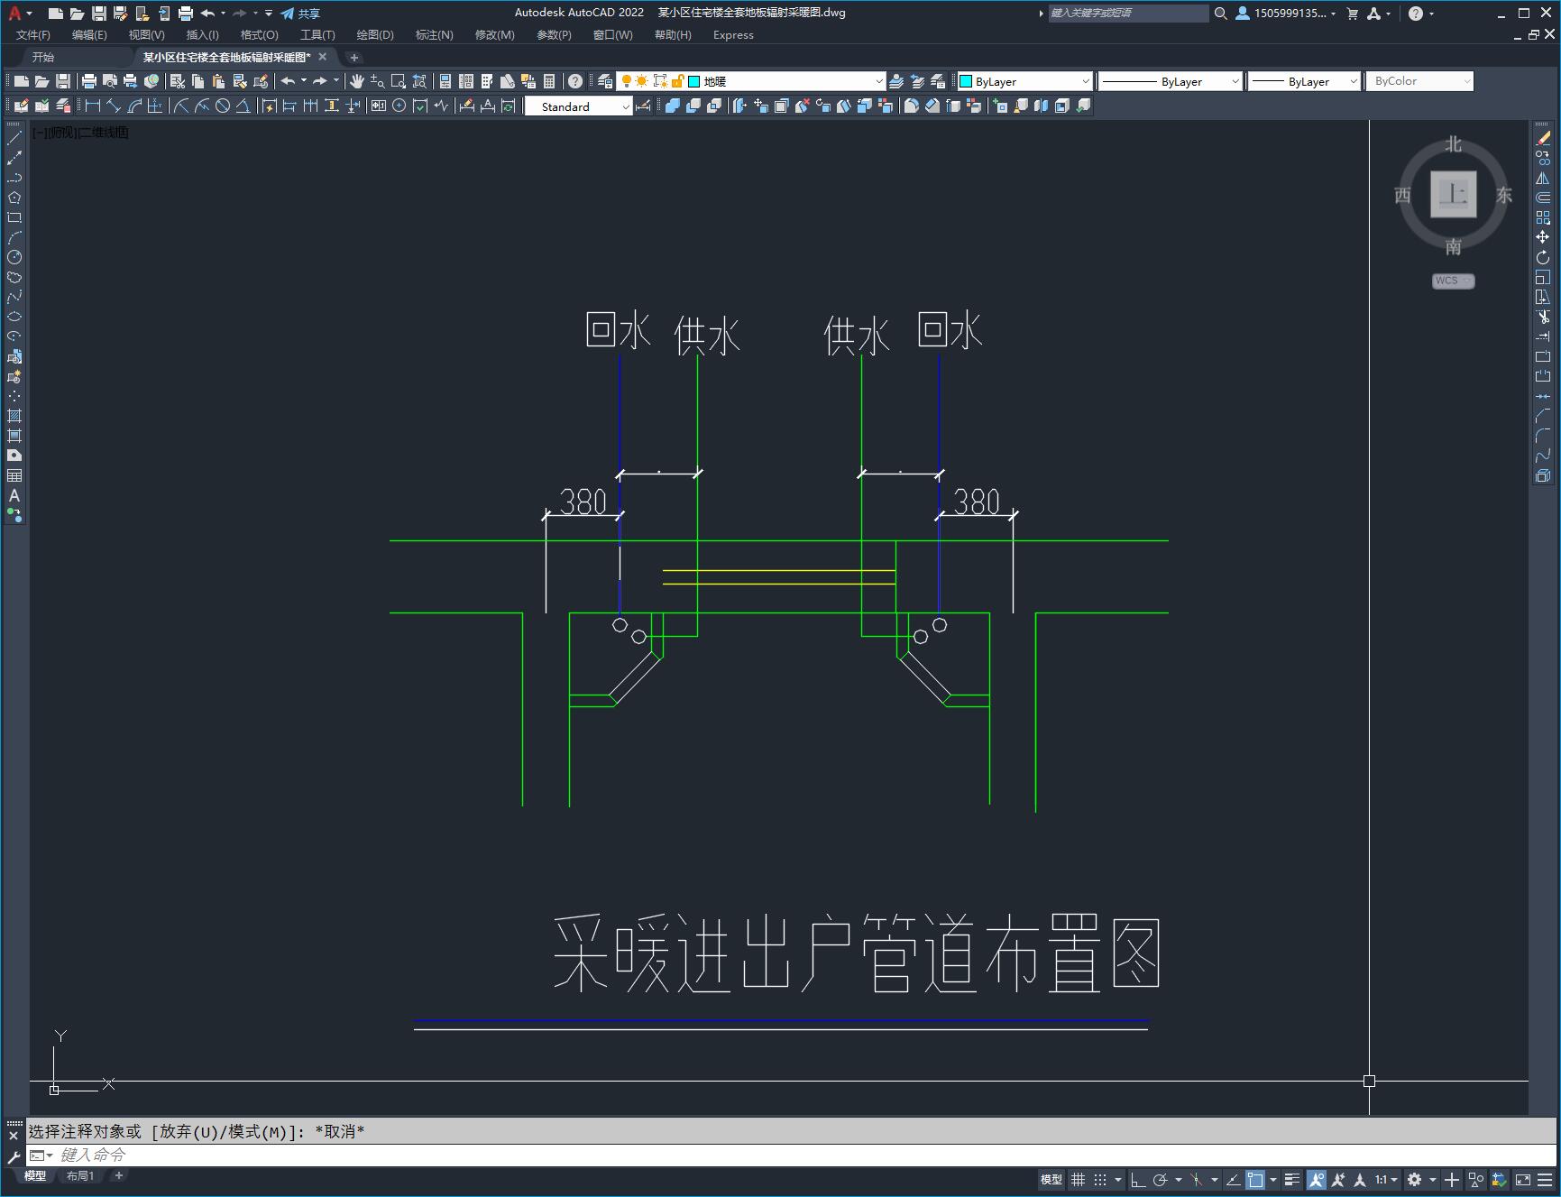This screenshot has width=1561, height=1197.
Task: Click the cyan ByLayer color swatch
Action: coord(966,81)
